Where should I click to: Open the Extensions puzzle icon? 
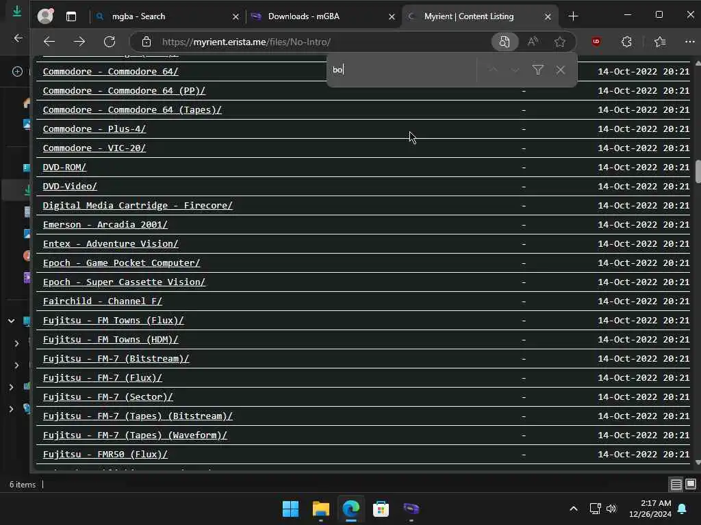[626, 42]
